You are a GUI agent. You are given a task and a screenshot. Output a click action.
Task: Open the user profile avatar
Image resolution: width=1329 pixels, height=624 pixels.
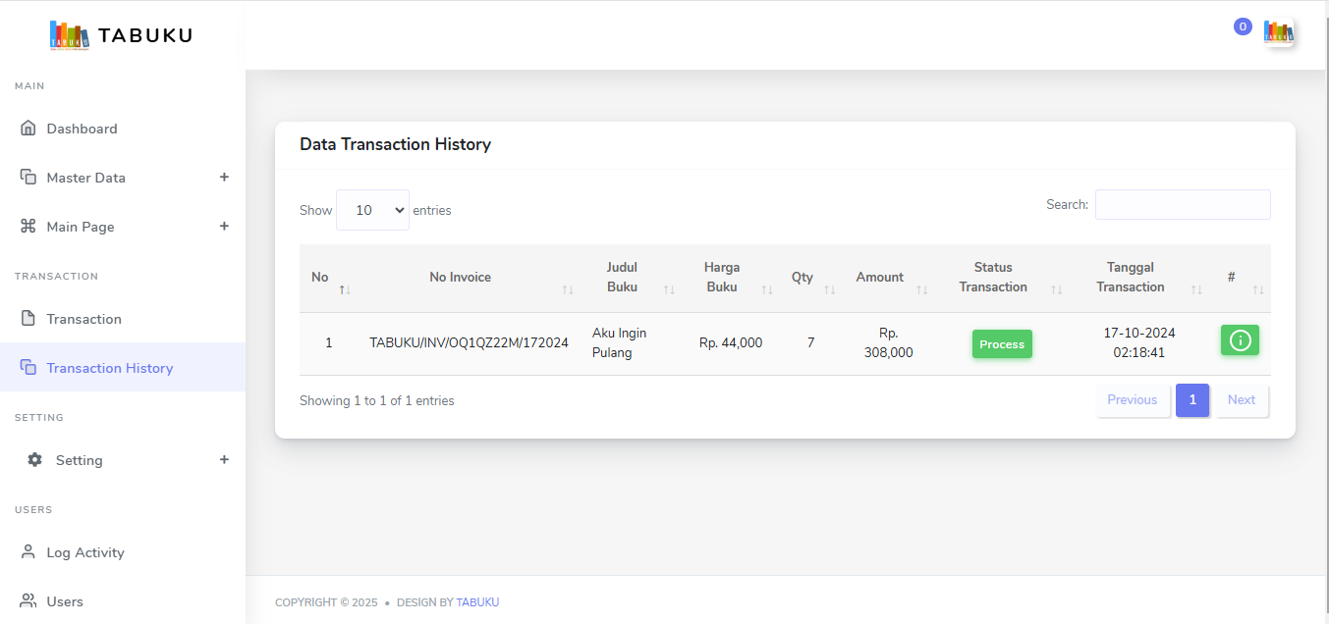[x=1278, y=32]
